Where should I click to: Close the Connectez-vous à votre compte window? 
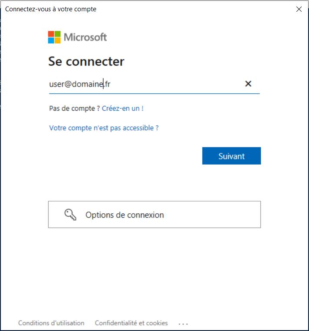[x=299, y=9]
